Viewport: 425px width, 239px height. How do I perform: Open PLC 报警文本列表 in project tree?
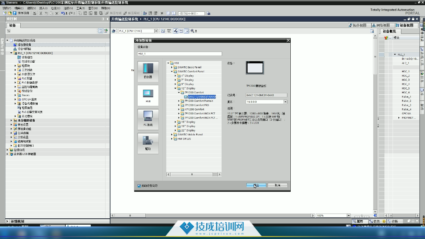pyautogui.click(x=32, y=112)
